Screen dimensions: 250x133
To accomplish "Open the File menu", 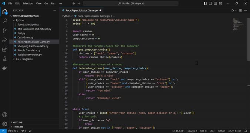I will click(x=10, y=3).
